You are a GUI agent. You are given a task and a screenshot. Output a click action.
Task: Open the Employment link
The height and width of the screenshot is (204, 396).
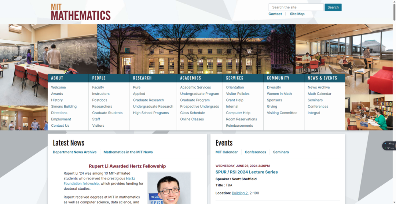[x=61, y=119]
